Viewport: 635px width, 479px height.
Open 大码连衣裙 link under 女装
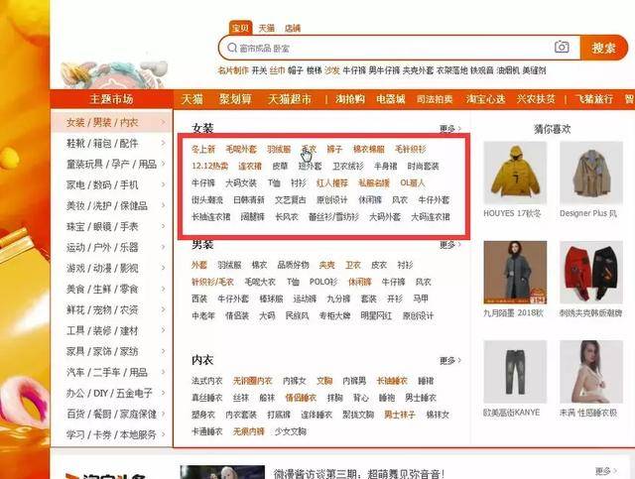[430, 217]
